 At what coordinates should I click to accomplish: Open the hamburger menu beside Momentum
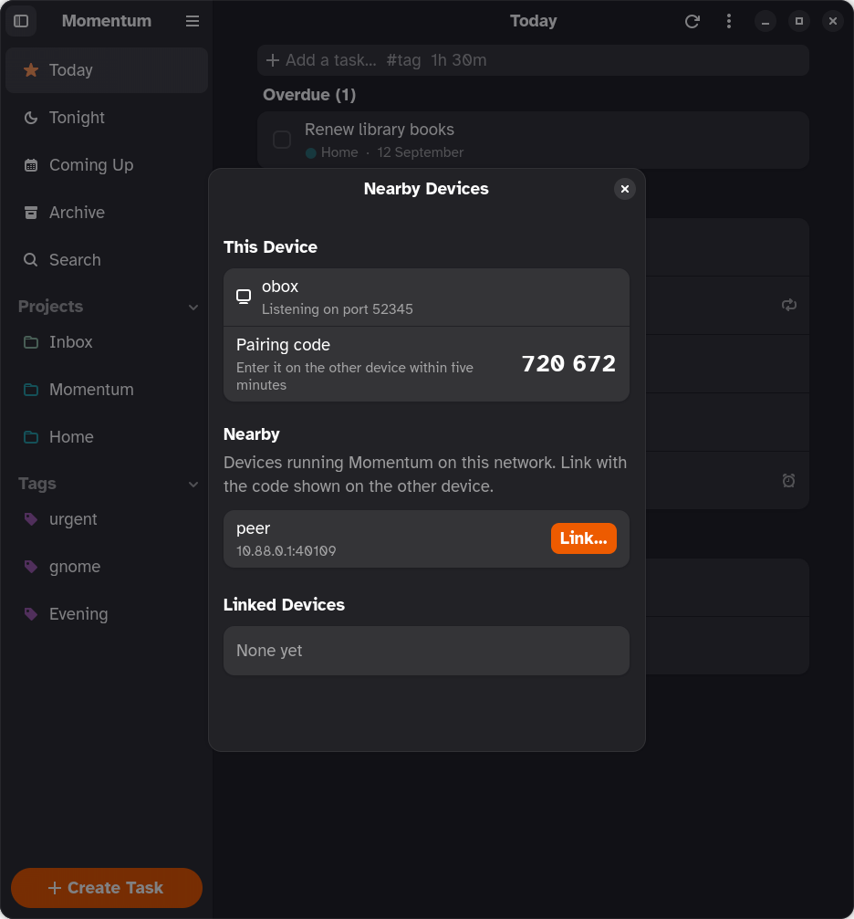(x=193, y=21)
